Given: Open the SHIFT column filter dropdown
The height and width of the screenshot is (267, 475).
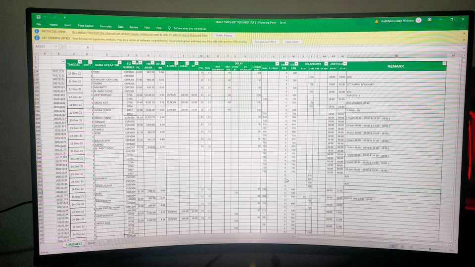Looking at the screenshot, I should (x=90, y=62).
